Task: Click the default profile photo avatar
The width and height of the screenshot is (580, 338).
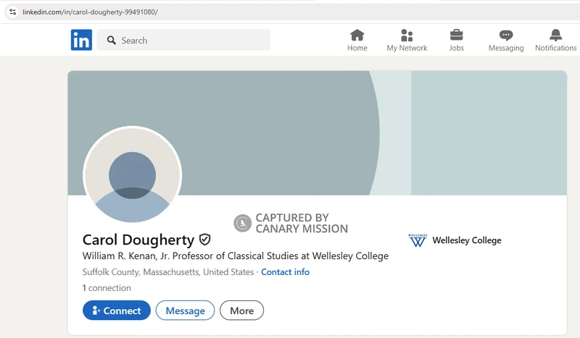Action: 133,175
